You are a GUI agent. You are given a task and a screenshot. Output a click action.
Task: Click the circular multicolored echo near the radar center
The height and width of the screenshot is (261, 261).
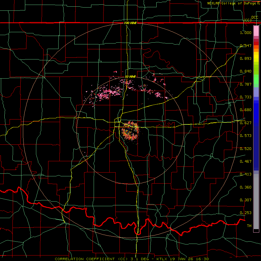click(x=130, y=130)
